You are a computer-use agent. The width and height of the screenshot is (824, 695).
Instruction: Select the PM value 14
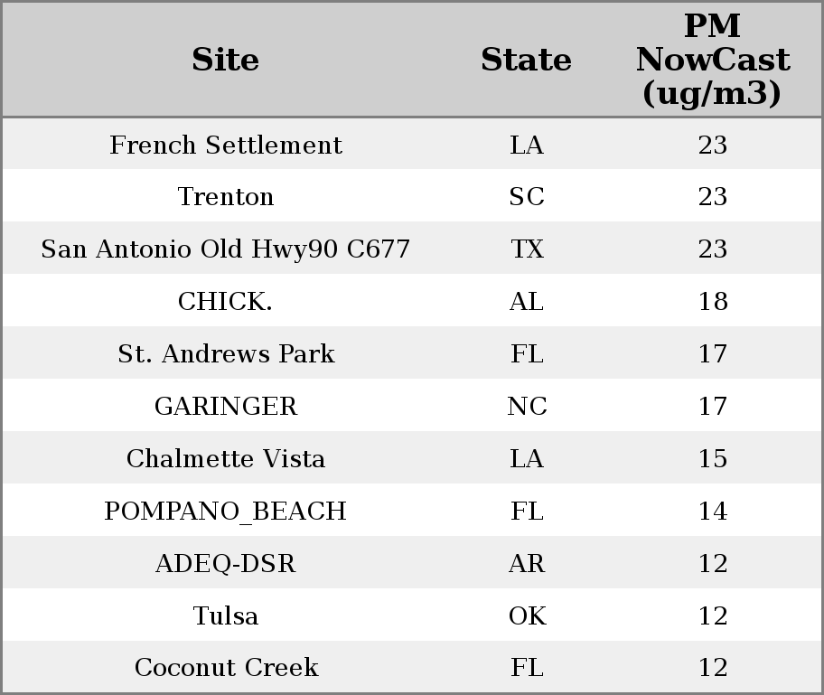[713, 512]
